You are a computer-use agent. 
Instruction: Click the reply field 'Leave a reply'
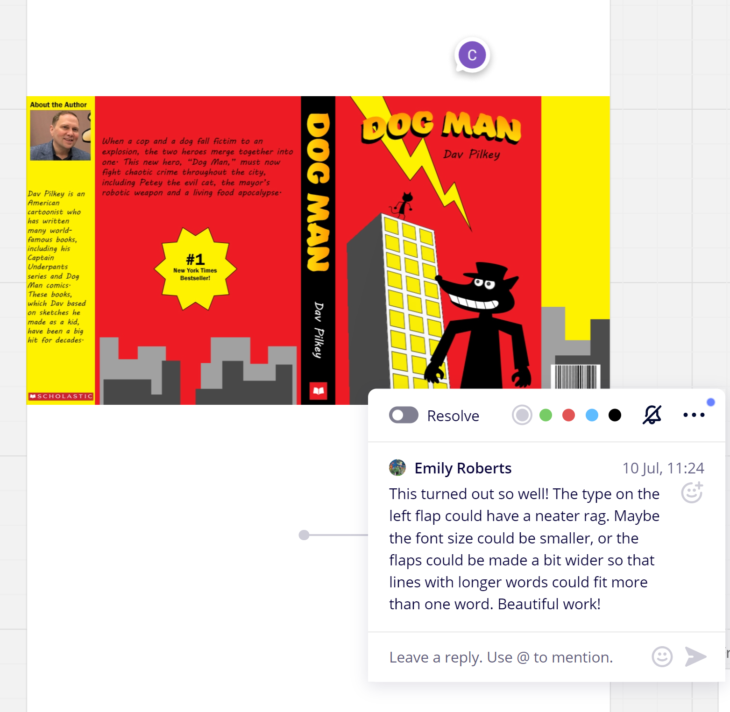[x=501, y=657]
